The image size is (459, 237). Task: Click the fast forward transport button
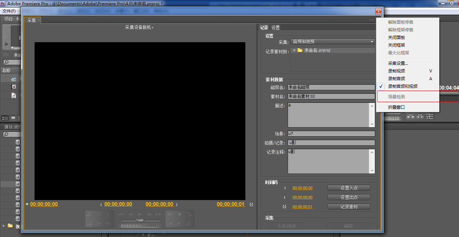coord(159,214)
